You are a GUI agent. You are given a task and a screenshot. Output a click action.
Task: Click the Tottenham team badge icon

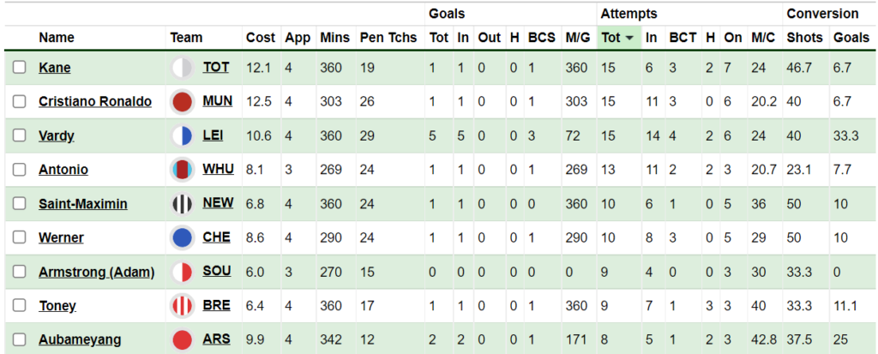tap(183, 68)
